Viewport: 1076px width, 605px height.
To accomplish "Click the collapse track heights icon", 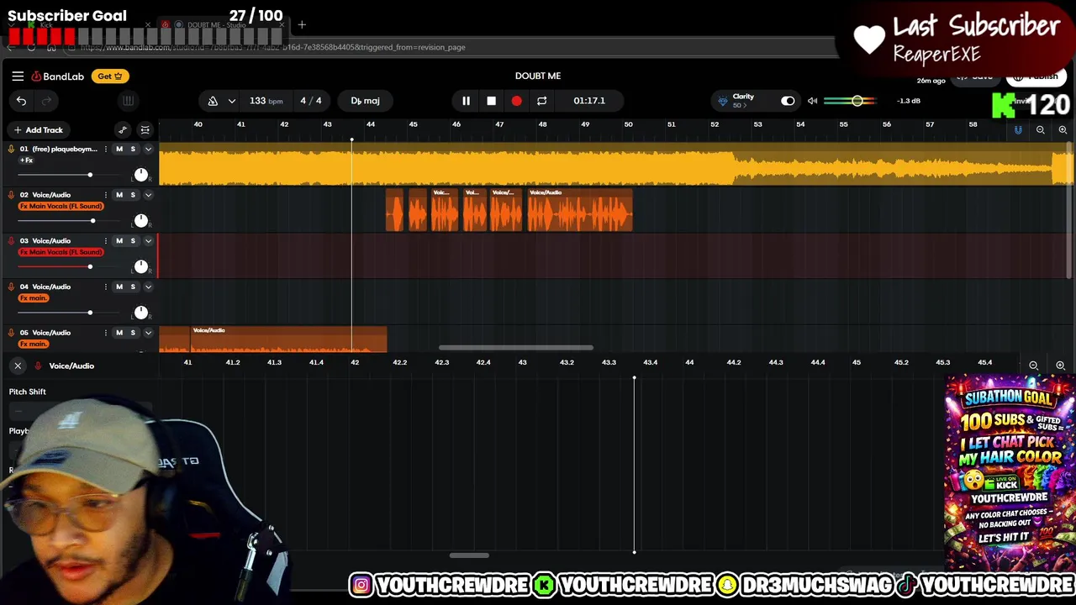I will click(x=145, y=130).
